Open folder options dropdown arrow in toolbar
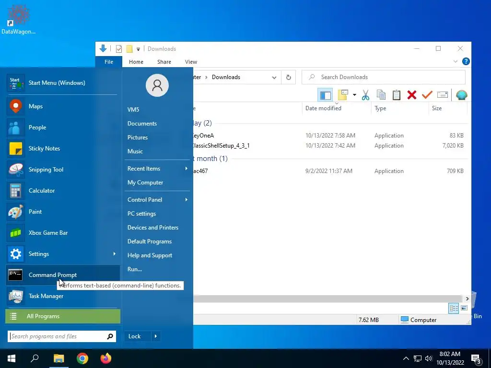This screenshot has height=368, width=491. point(354,95)
